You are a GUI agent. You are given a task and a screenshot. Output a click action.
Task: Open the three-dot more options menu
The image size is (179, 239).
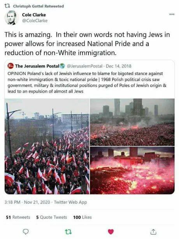pyautogui.click(x=172, y=14)
